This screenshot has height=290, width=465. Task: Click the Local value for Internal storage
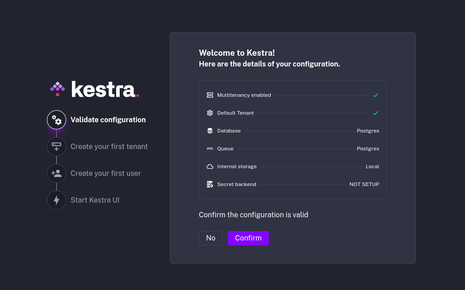tap(372, 166)
